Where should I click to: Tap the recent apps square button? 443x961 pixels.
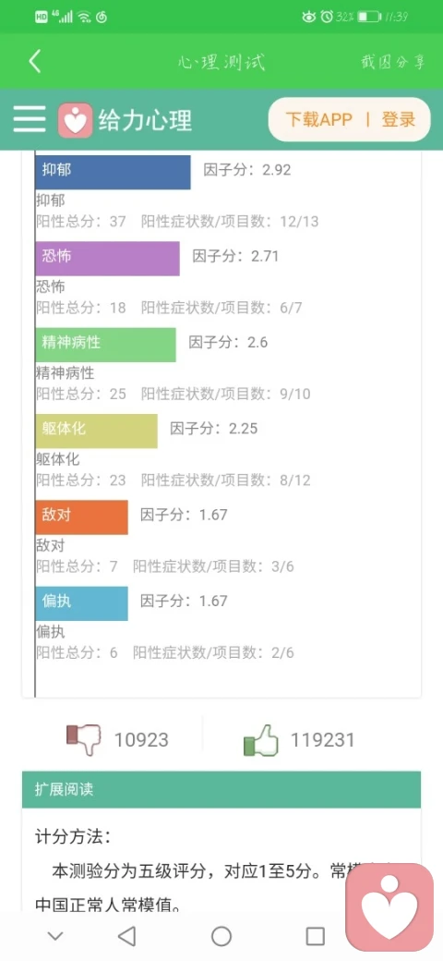[x=315, y=936]
